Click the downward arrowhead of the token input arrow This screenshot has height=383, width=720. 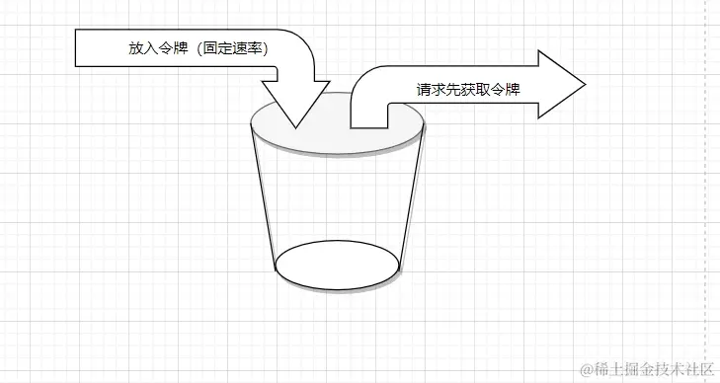point(295,104)
